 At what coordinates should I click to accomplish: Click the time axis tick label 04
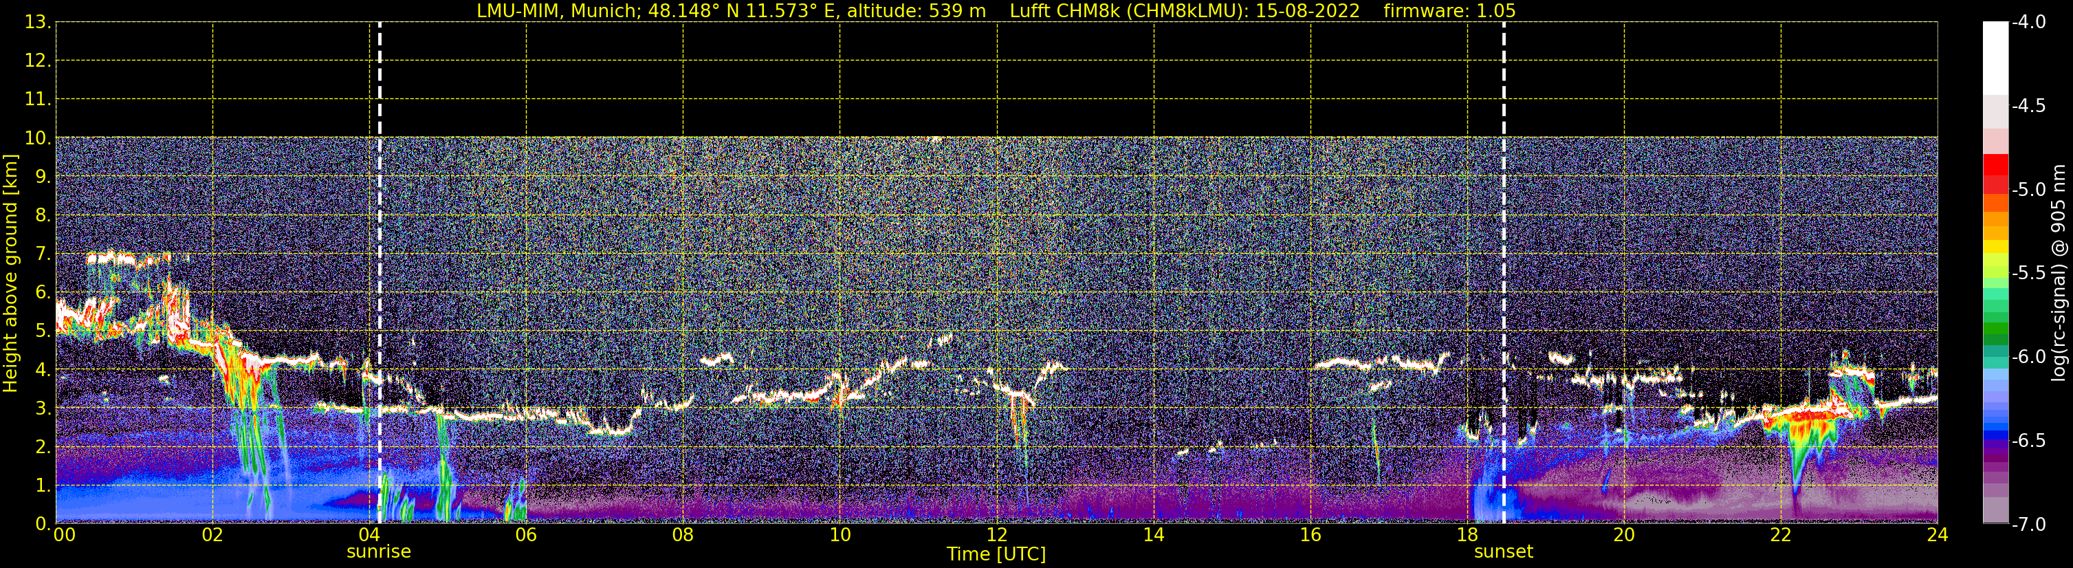tap(369, 535)
